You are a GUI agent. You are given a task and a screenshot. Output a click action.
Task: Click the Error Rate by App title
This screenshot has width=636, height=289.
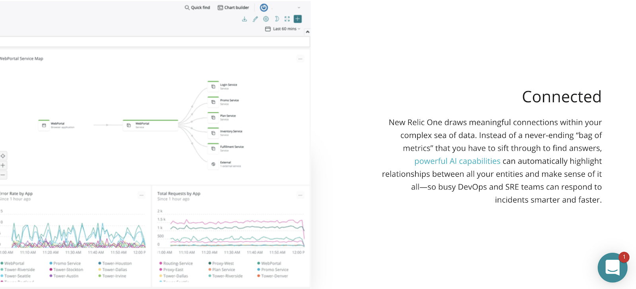16,194
